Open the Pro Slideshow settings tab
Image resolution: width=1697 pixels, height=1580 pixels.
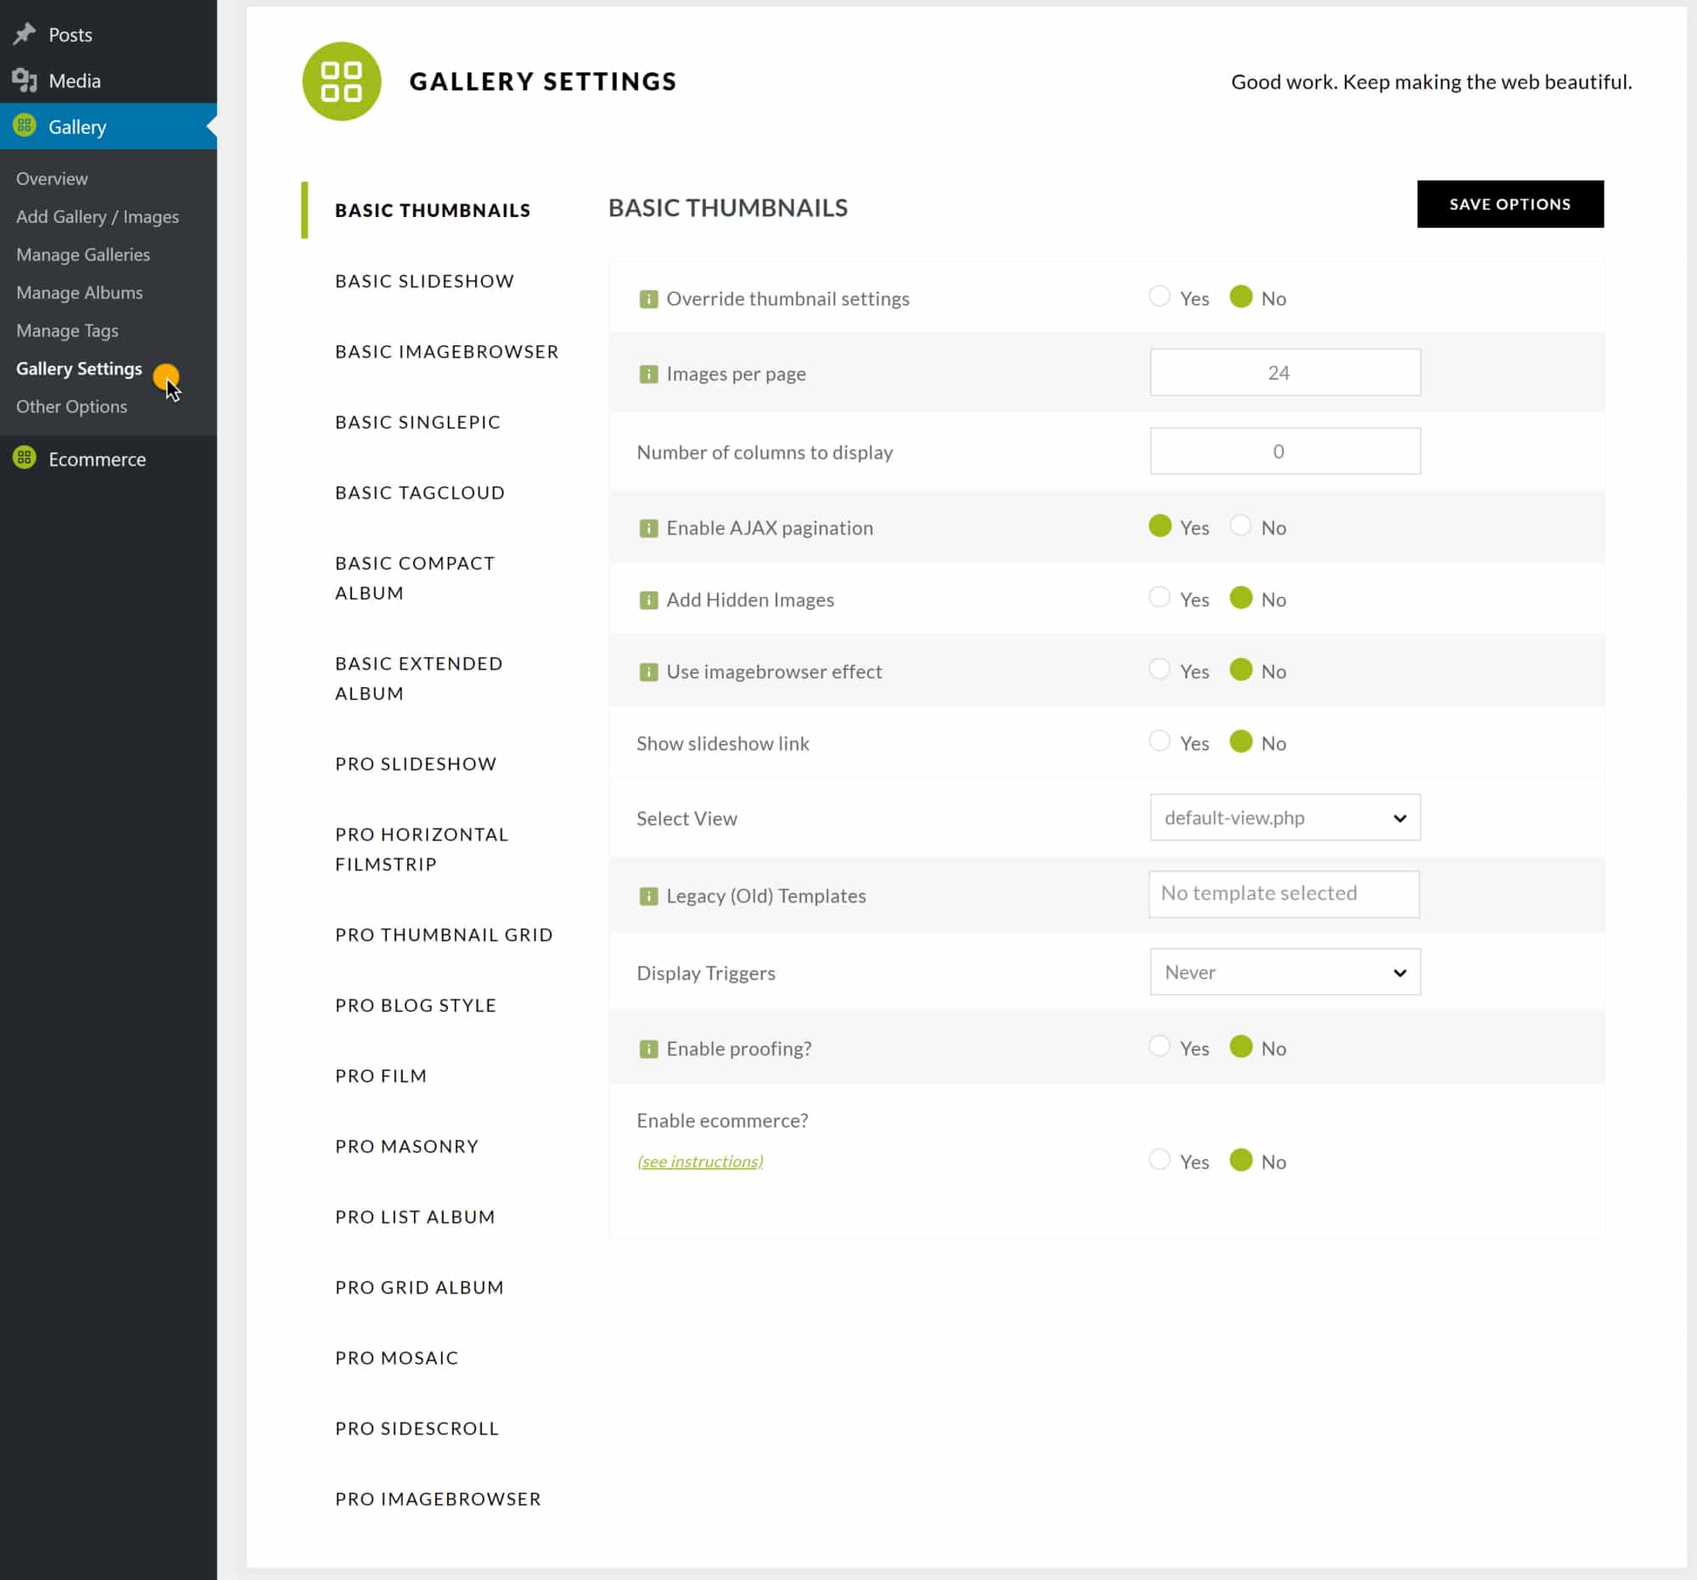[416, 763]
